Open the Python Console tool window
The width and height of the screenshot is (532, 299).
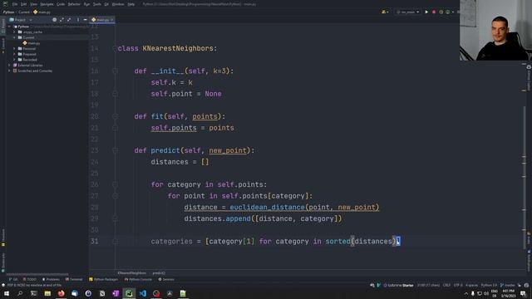pos(138,279)
